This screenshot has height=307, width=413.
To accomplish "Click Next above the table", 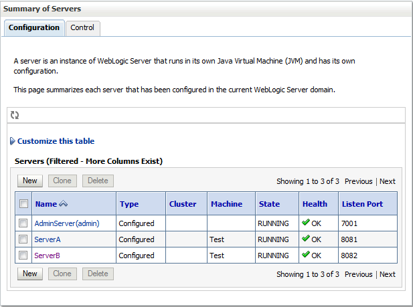I will 388,181.
